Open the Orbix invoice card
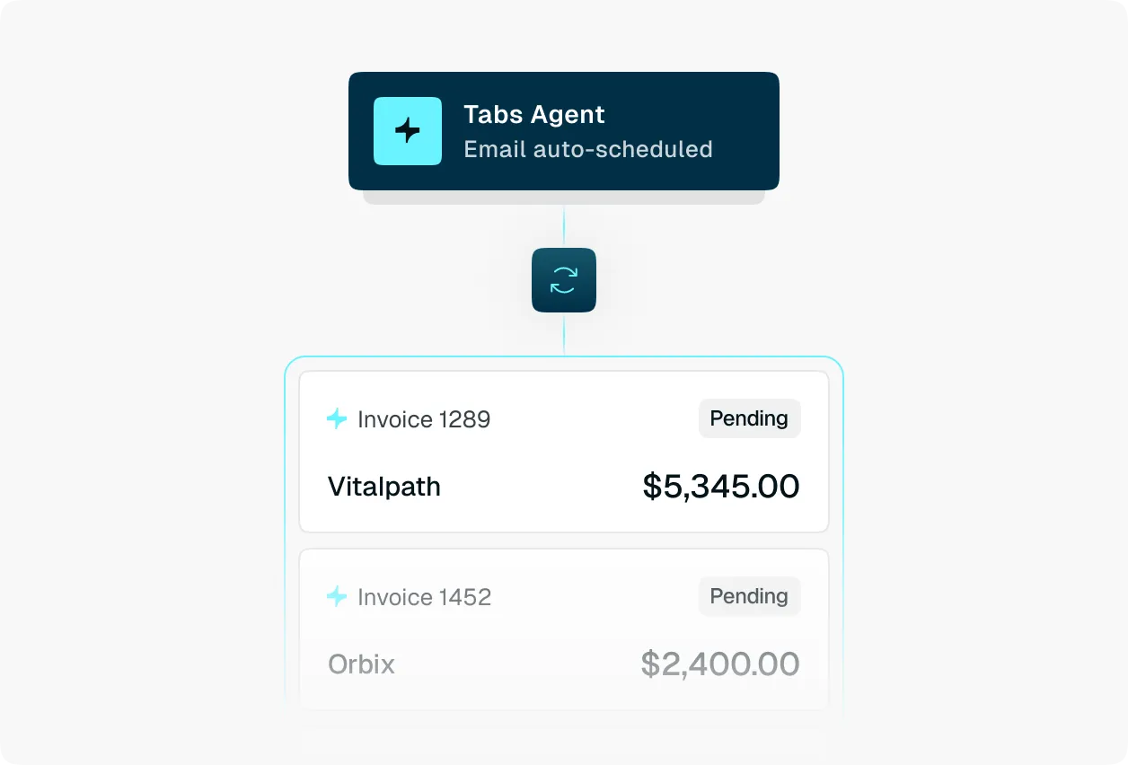Viewport: 1128px width, 765px height. (x=564, y=629)
